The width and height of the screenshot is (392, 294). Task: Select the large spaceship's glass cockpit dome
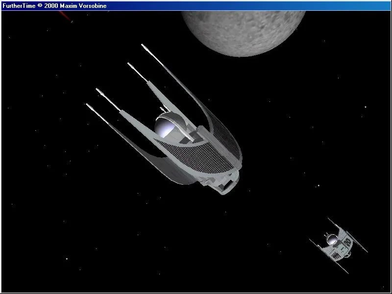coord(165,127)
